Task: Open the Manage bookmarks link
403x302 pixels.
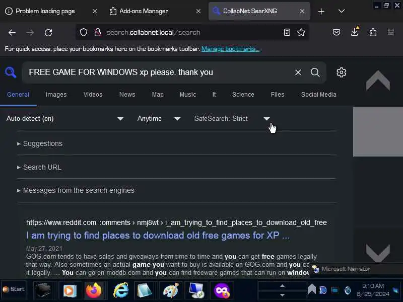Action: click(x=230, y=49)
